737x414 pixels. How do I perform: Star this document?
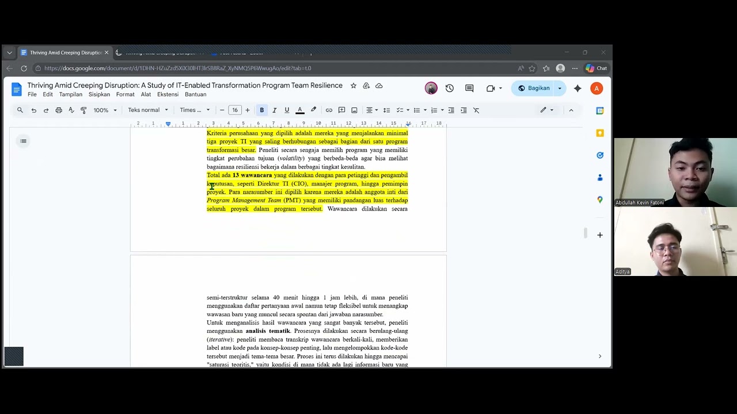coord(354,86)
